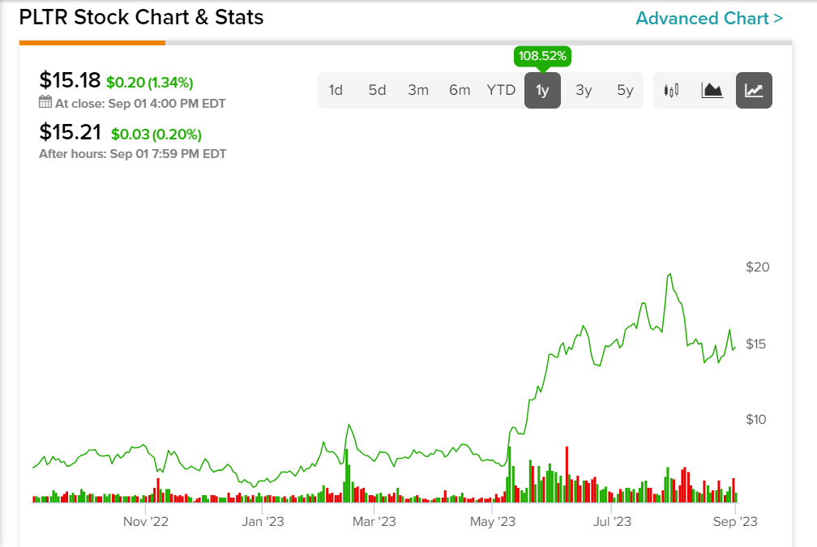This screenshot has width=817, height=547.
Task: Click the PLTR Stock Chart & Stats heading
Action: click(x=141, y=17)
